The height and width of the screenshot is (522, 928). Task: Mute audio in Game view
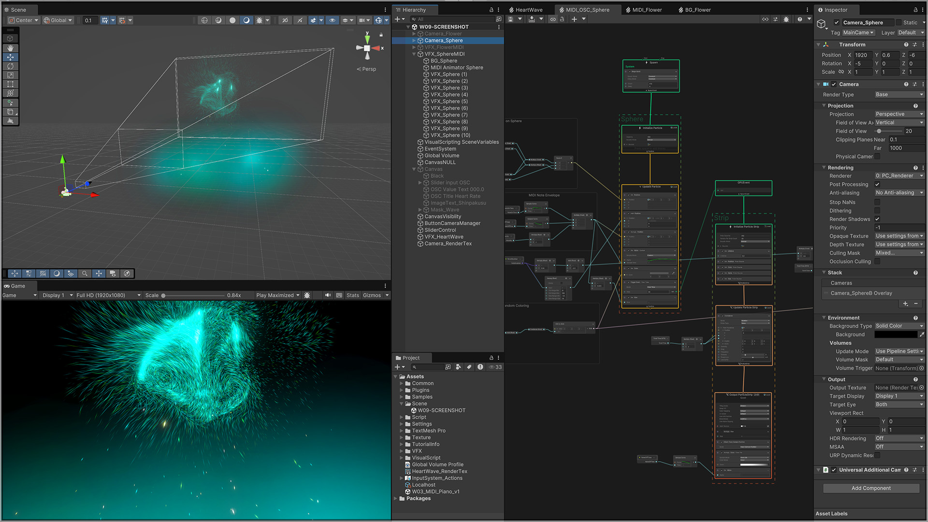tap(328, 295)
